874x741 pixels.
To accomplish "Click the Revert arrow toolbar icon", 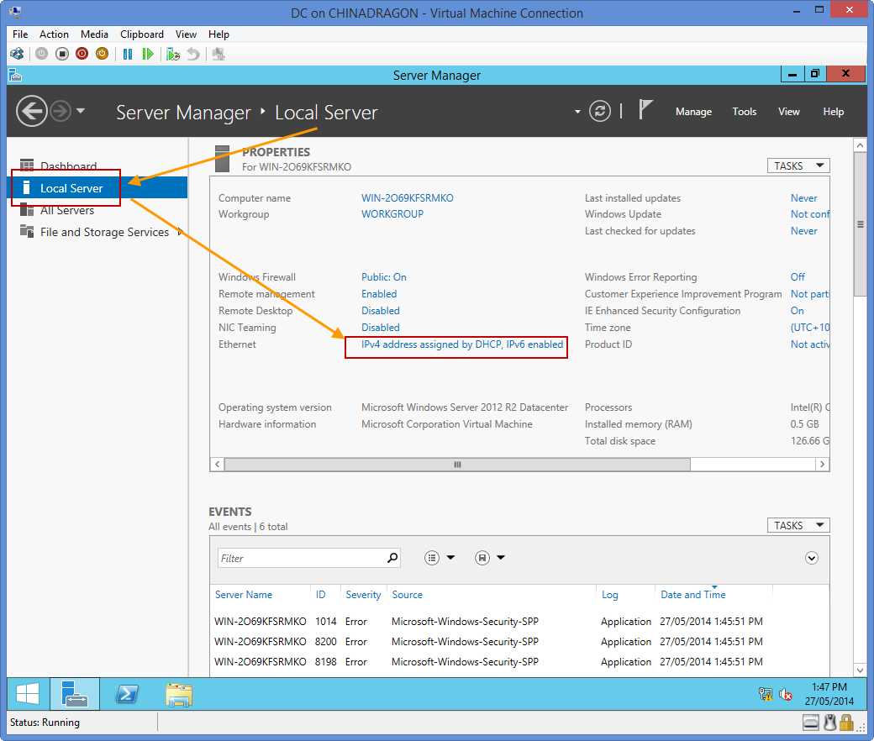I will (x=192, y=54).
